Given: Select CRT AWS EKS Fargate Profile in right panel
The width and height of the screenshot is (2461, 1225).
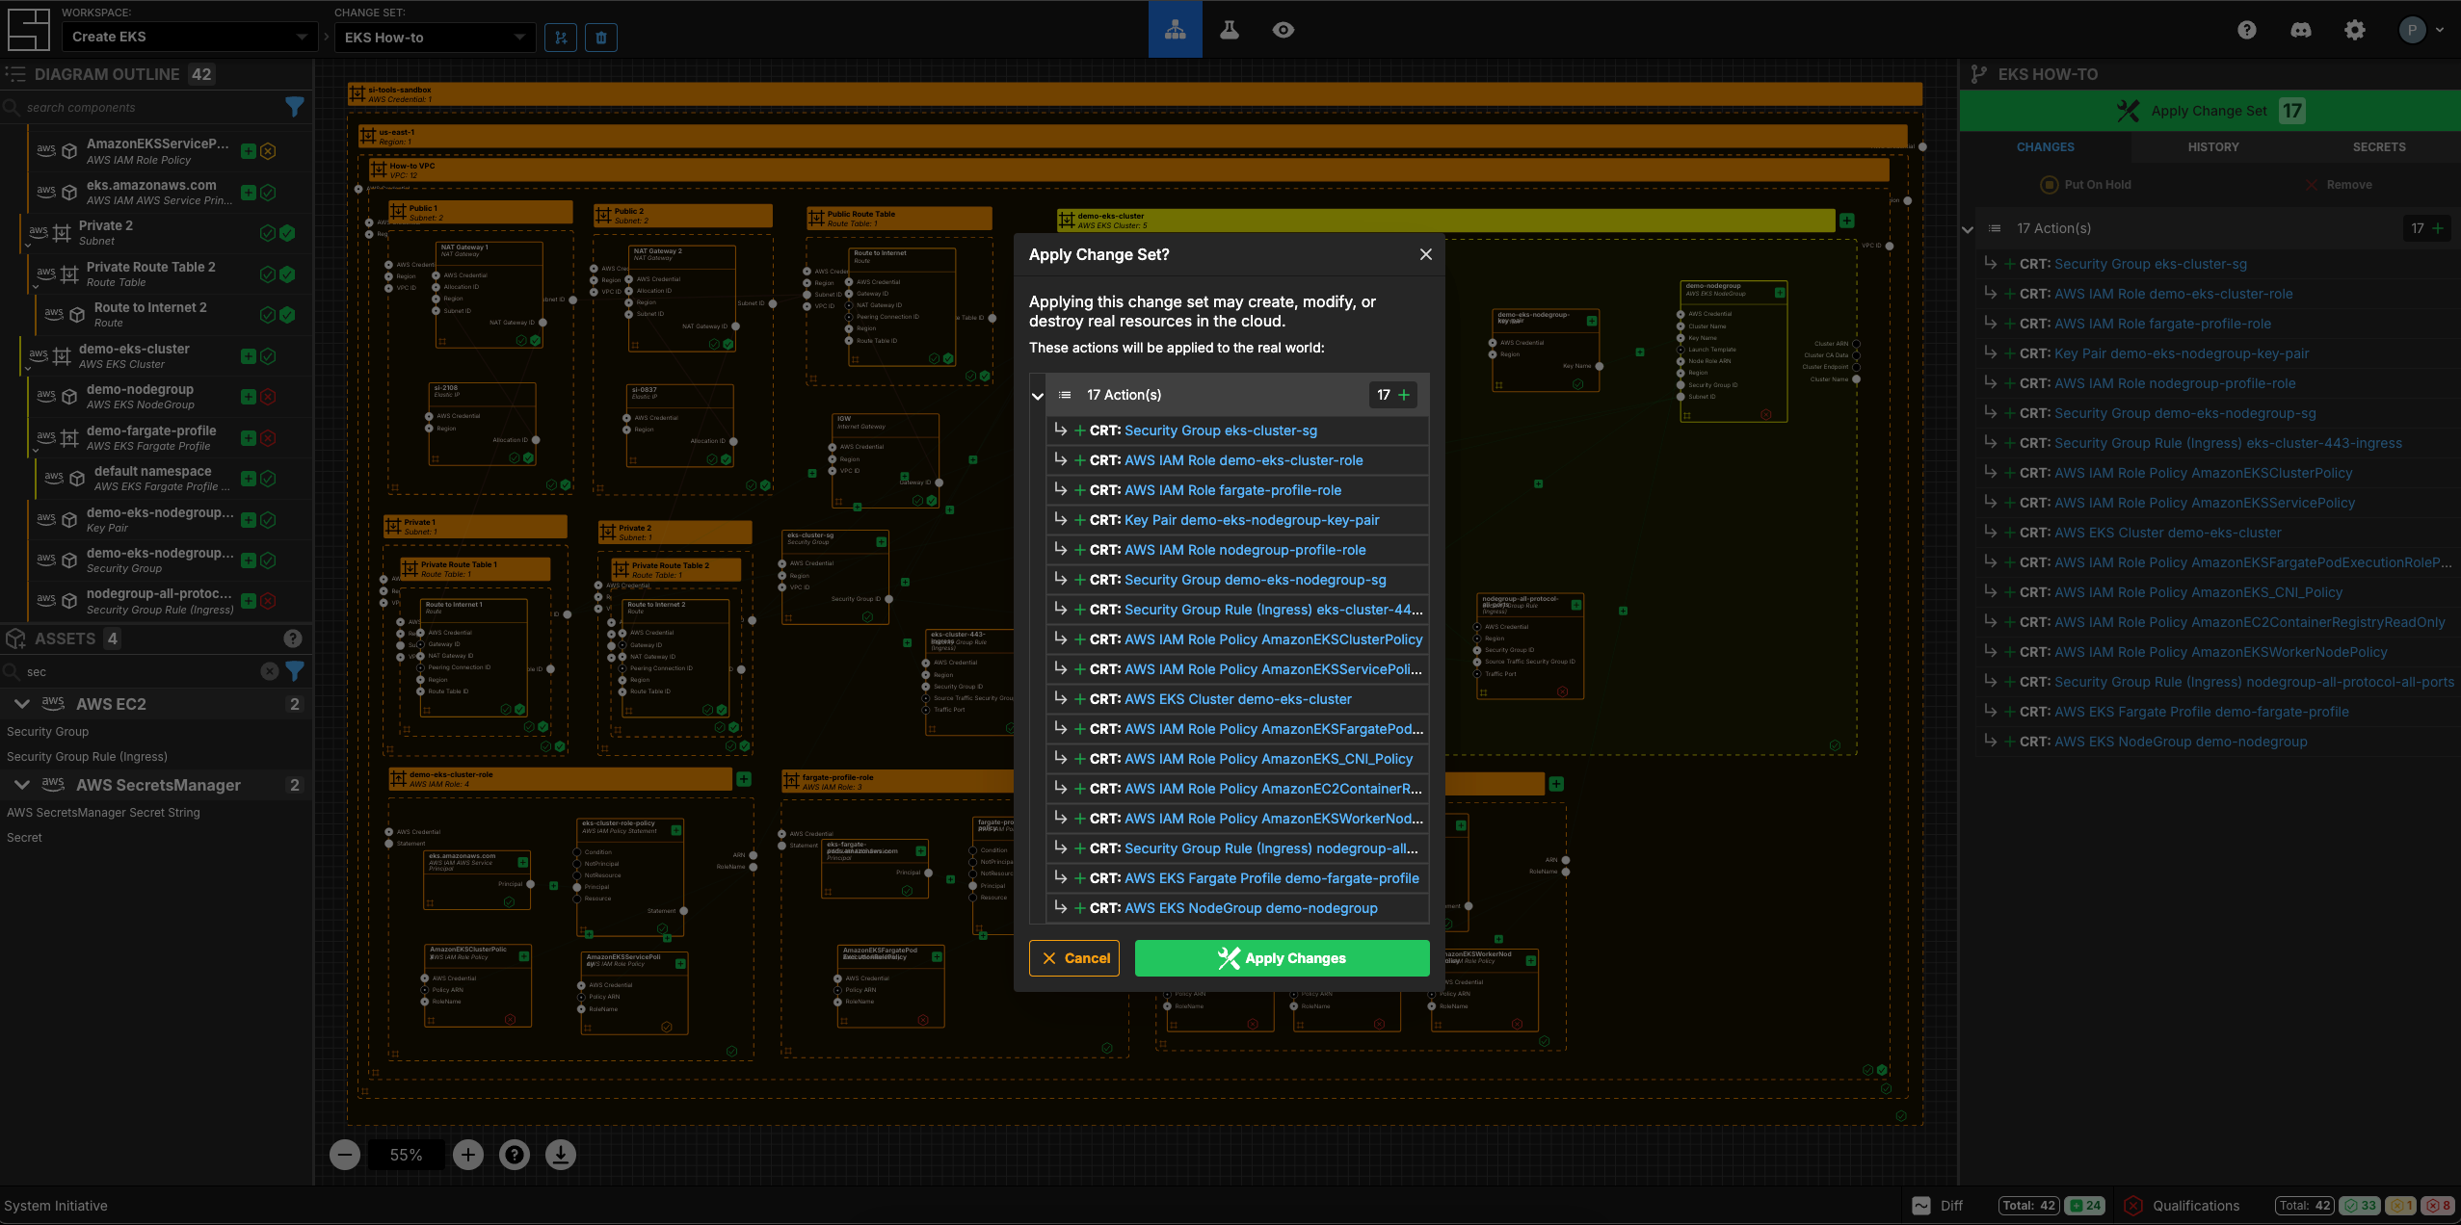Looking at the screenshot, I should 2218,712.
